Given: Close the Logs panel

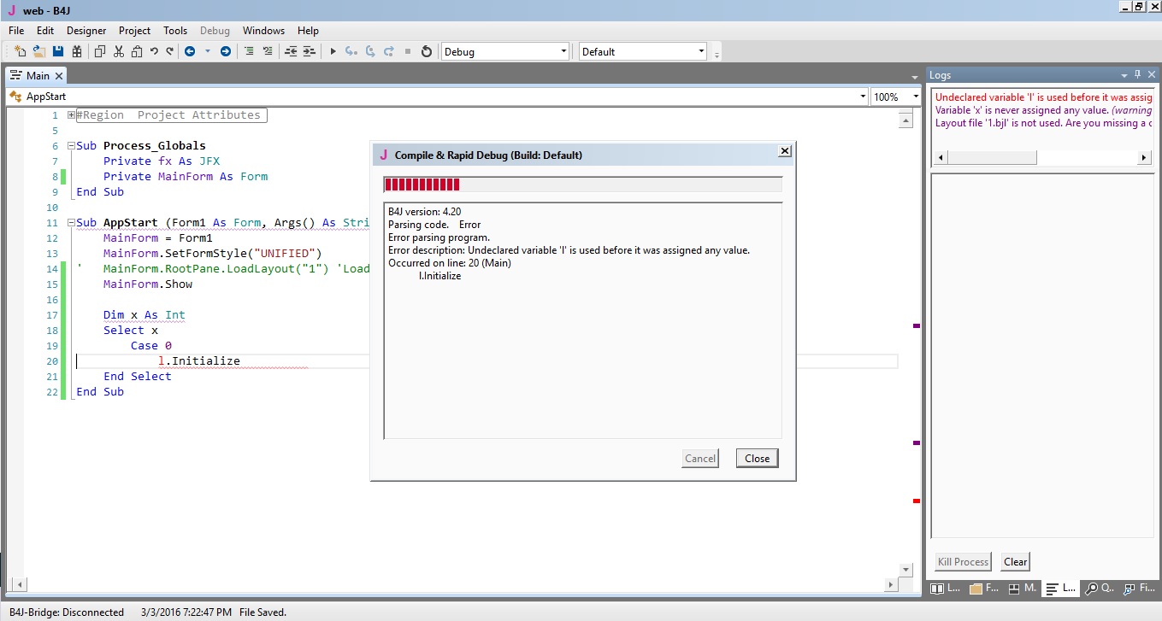Looking at the screenshot, I should 1151,74.
